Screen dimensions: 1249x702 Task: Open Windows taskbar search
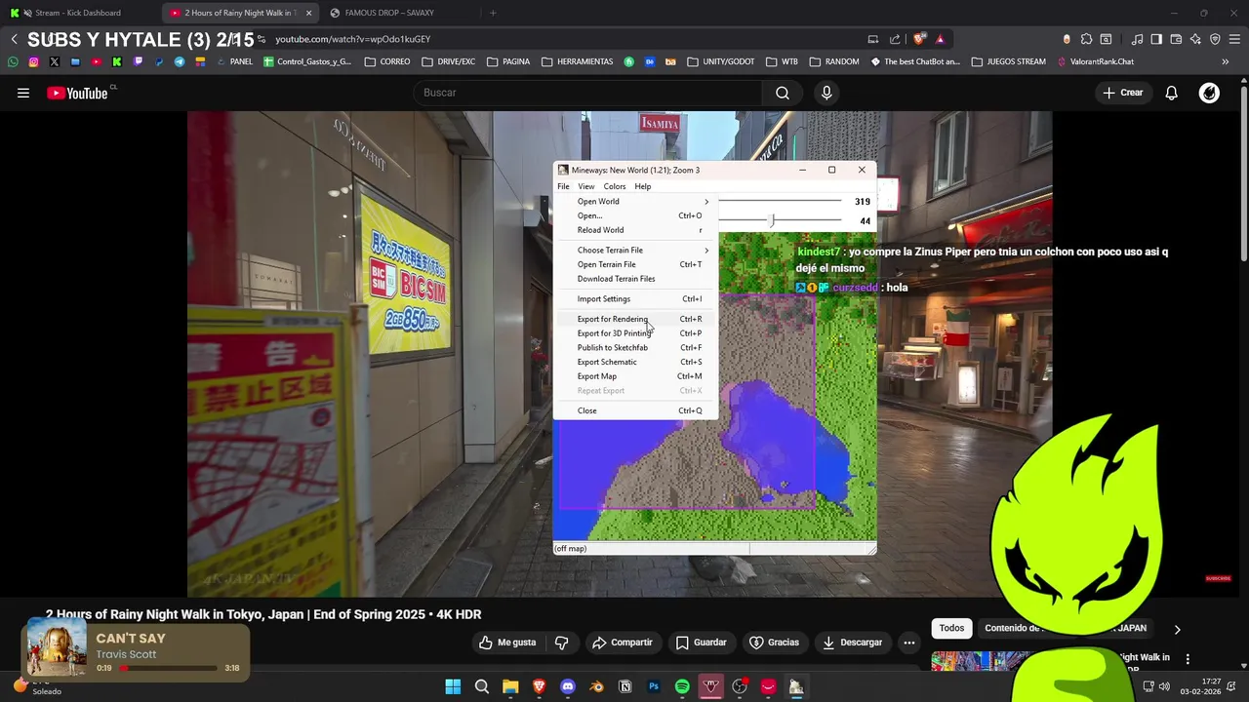(482, 687)
